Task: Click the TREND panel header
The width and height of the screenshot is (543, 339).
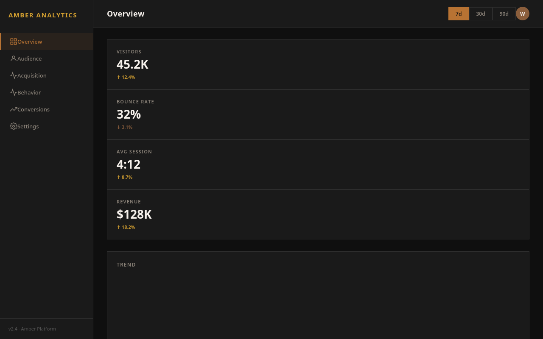Action: pyautogui.click(x=126, y=264)
